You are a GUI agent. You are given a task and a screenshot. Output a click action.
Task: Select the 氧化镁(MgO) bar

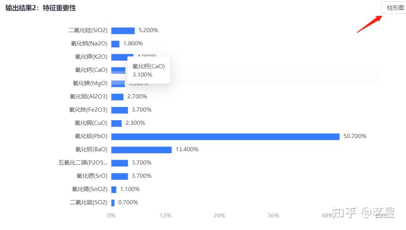[x=118, y=84]
